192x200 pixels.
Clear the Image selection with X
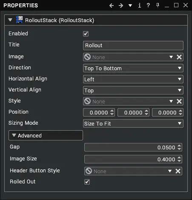179,57
